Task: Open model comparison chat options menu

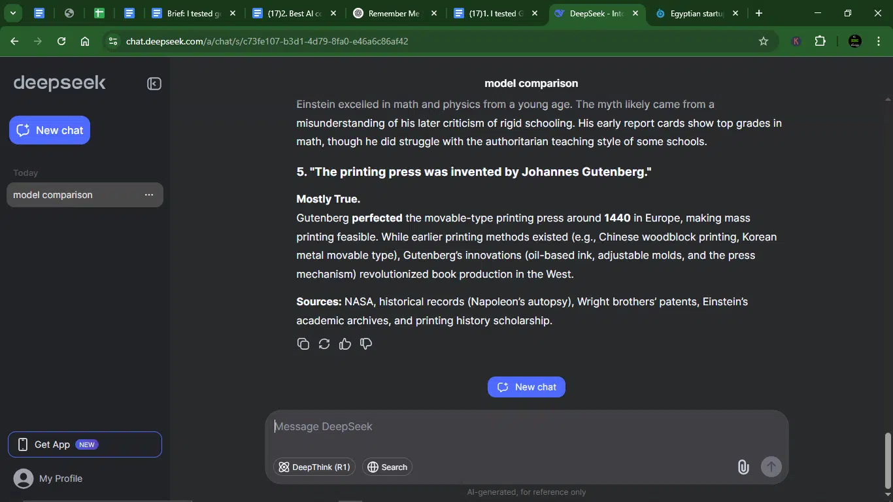Action: (149, 195)
